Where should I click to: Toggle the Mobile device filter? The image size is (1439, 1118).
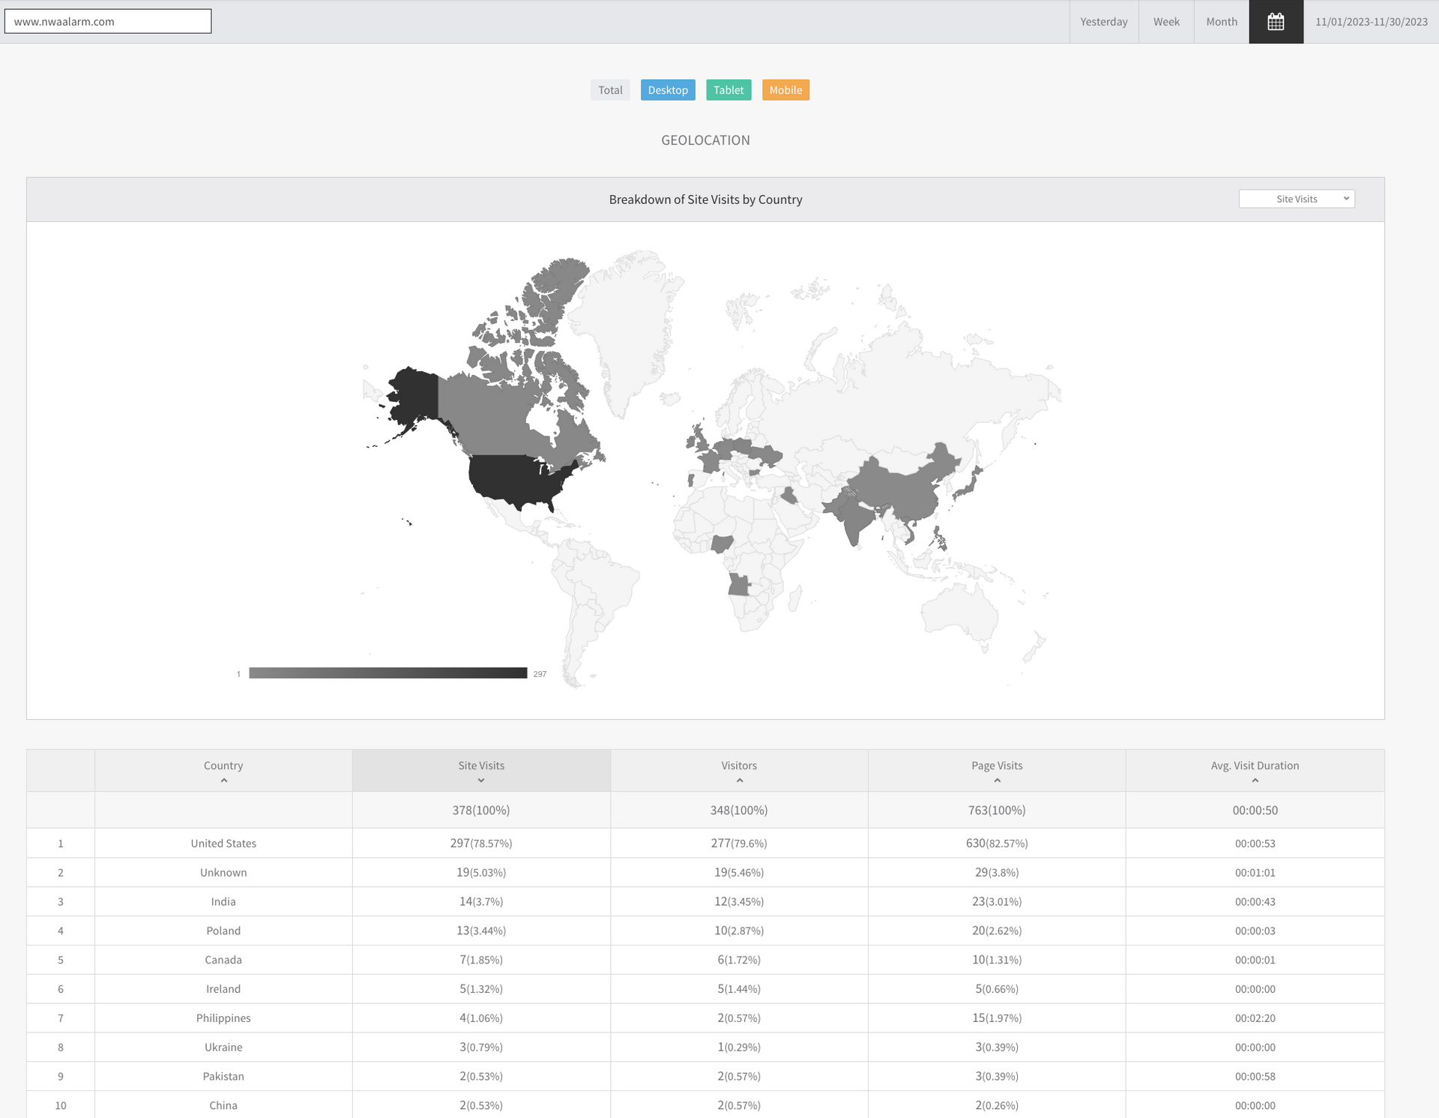[x=785, y=90]
